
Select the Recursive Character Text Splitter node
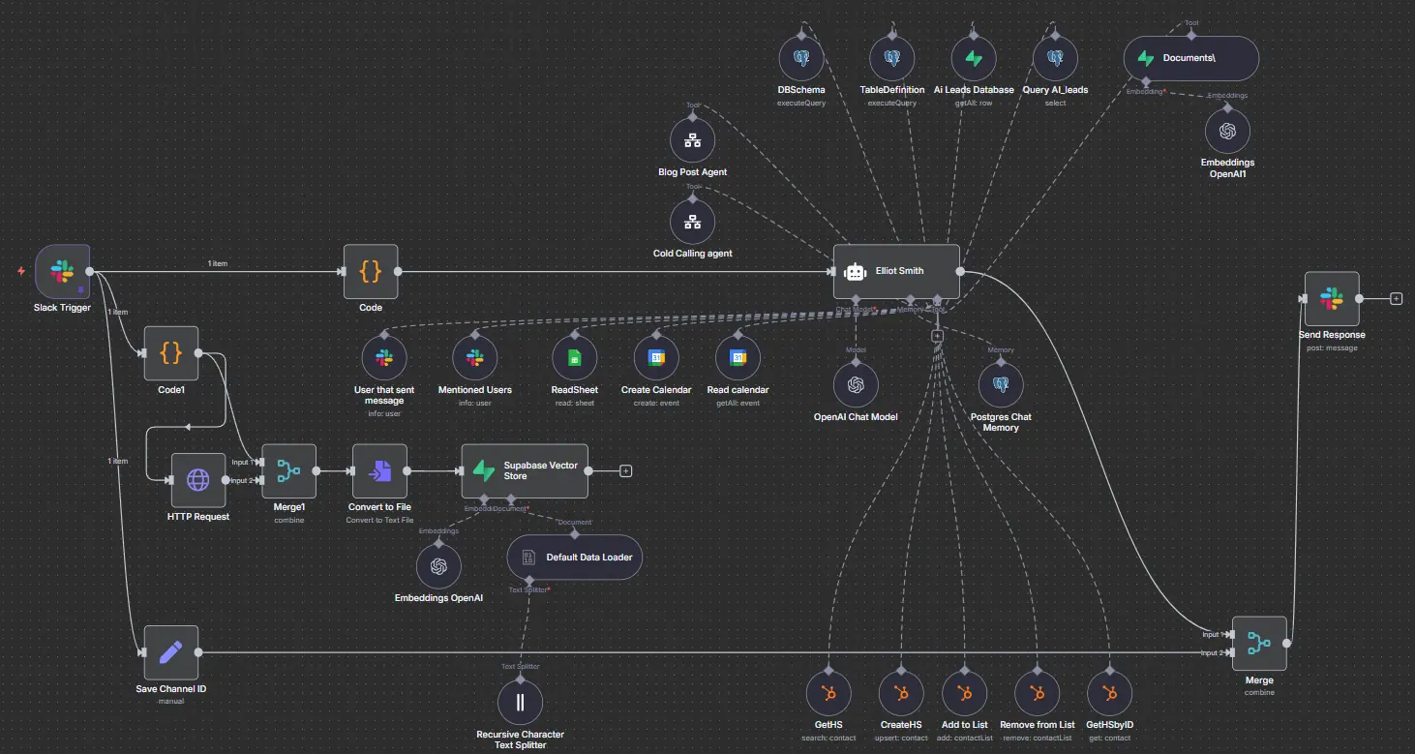coord(521,702)
